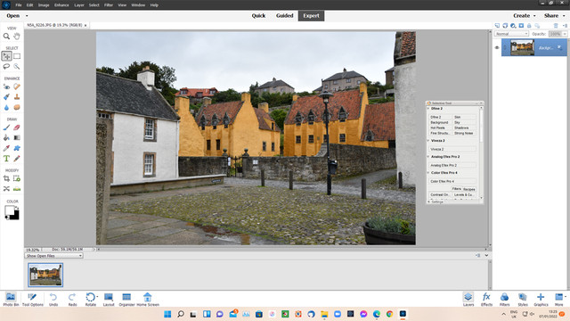Select the Zoom tool
The image size is (570, 321).
click(x=6, y=37)
